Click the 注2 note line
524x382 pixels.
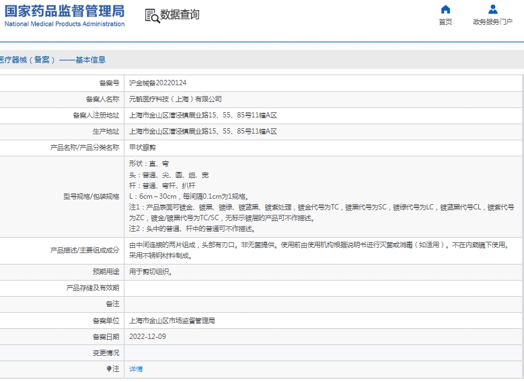pyautogui.click(x=192, y=228)
